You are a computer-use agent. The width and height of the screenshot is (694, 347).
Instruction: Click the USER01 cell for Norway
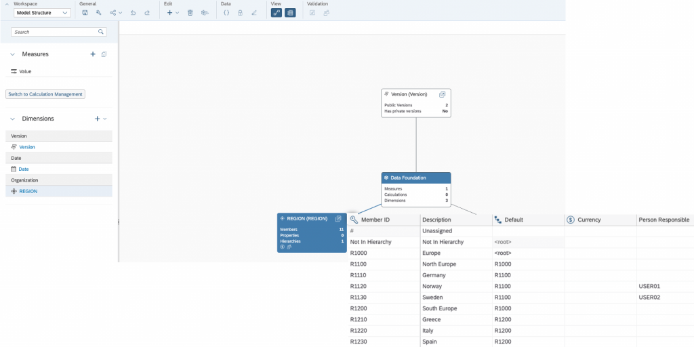(x=666, y=287)
